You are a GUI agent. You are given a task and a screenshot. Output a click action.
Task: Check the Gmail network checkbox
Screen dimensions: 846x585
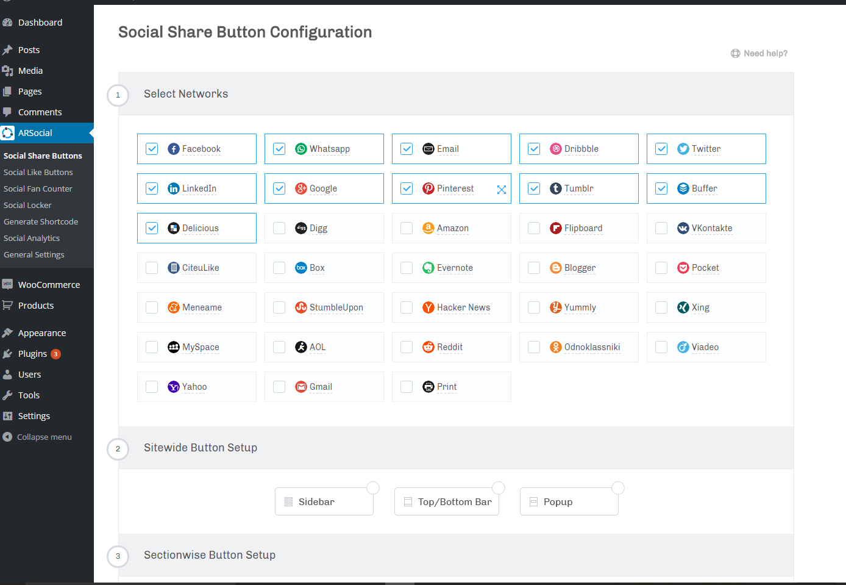[x=279, y=387]
